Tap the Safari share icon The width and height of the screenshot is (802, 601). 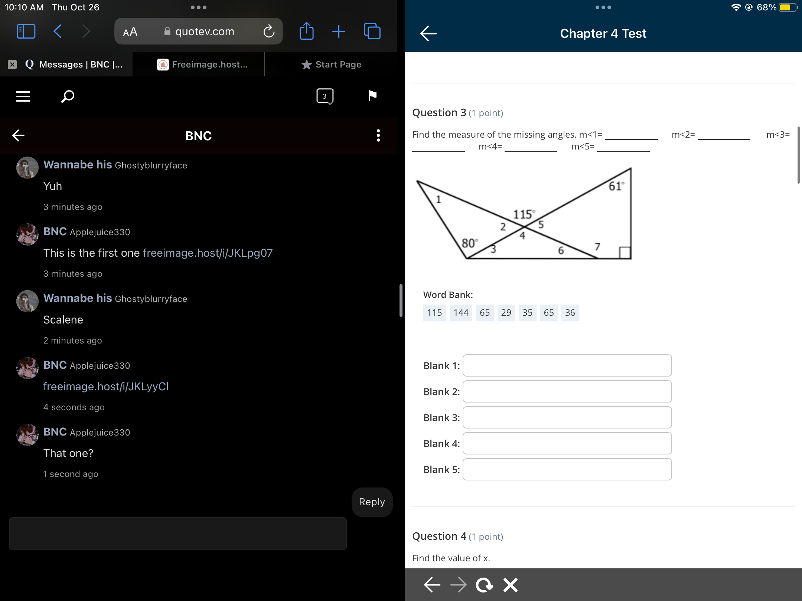coord(306,31)
